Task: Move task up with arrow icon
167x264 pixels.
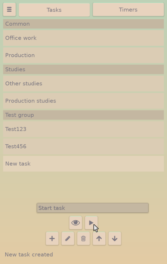Action: 99,238
